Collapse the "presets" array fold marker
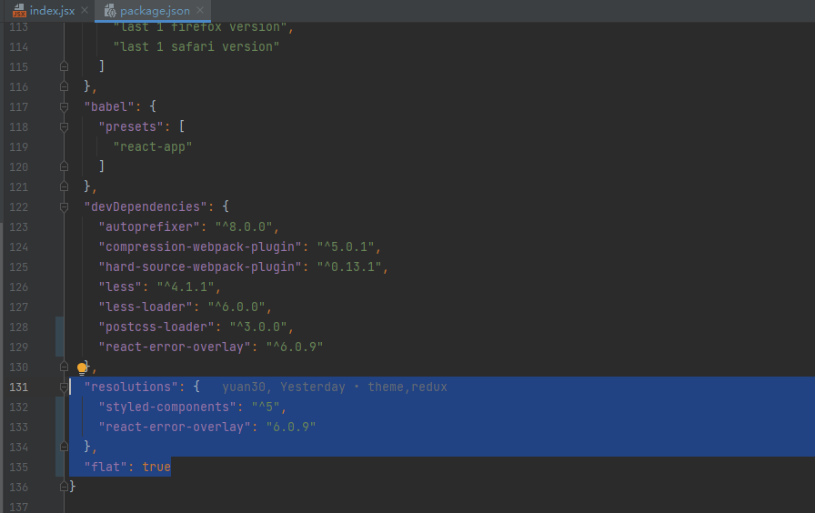The image size is (815, 513). click(x=64, y=126)
